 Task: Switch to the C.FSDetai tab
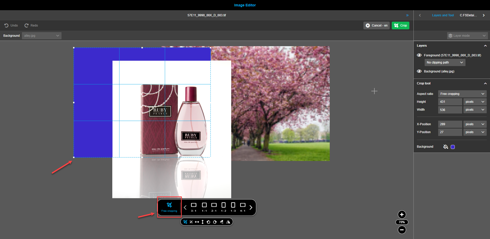(469, 15)
